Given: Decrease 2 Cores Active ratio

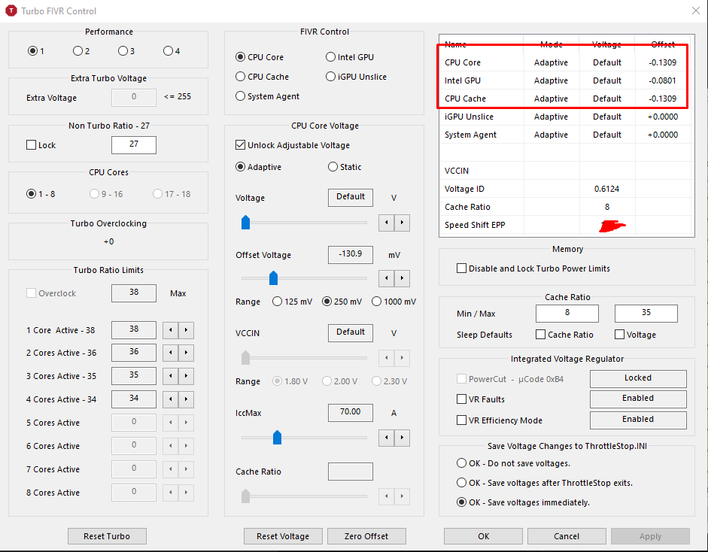Looking at the screenshot, I should (x=170, y=353).
